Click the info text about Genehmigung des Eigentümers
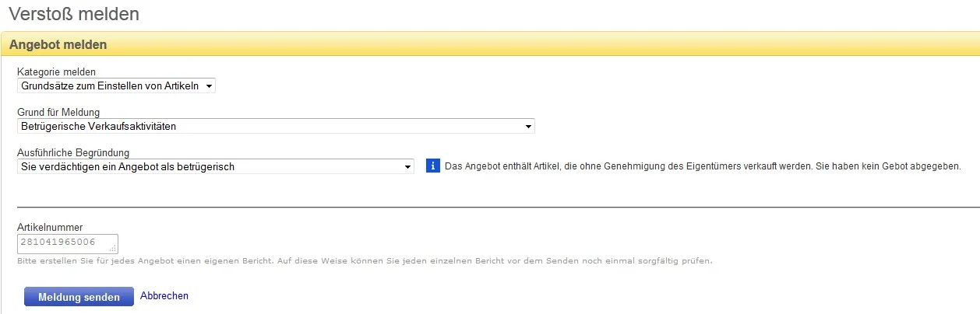 (x=703, y=166)
